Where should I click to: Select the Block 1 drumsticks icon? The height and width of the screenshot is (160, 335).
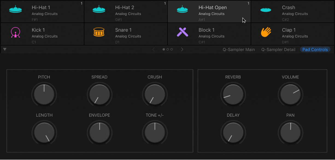pyautogui.click(x=182, y=32)
